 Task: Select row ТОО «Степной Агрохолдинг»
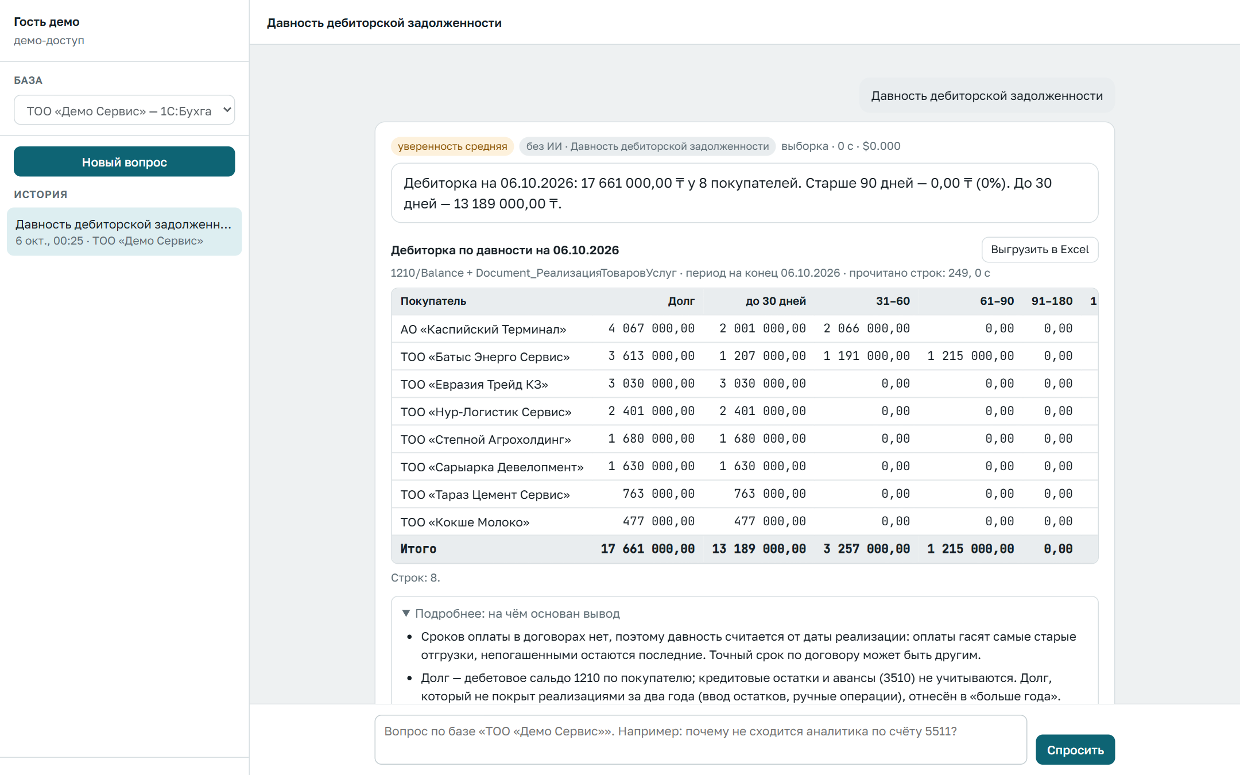click(x=745, y=439)
